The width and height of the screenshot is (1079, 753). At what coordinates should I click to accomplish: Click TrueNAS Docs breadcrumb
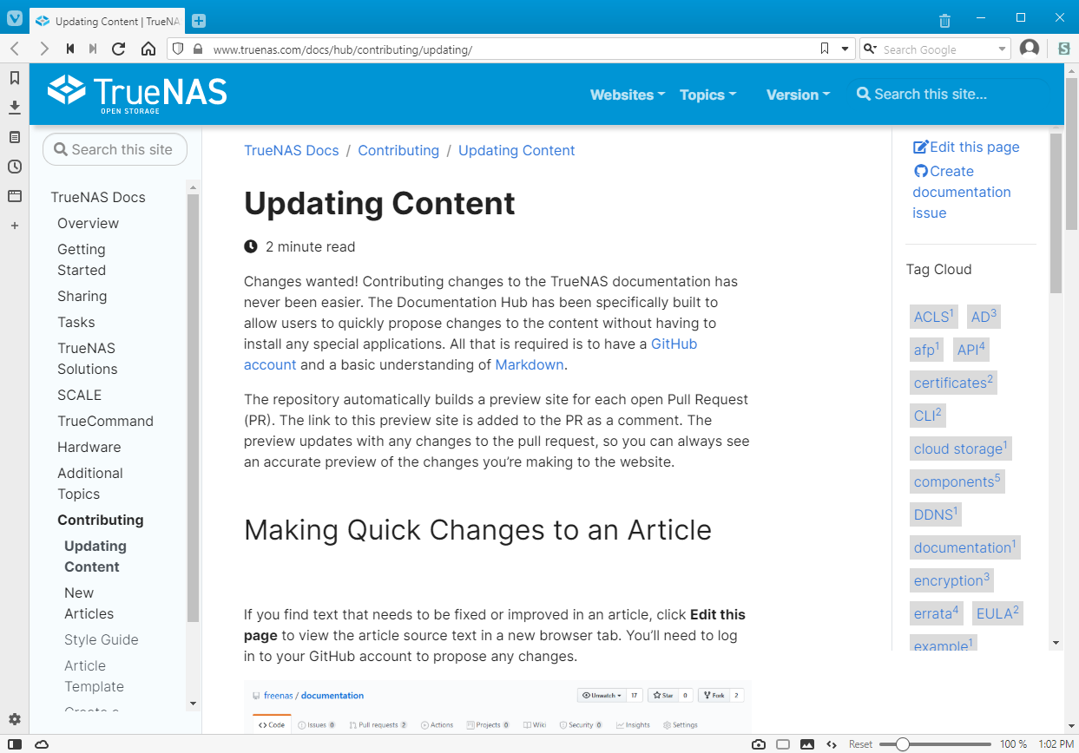(292, 150)
